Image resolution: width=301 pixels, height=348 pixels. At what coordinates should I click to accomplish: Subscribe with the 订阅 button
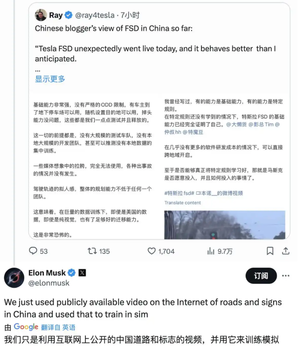click(x=261, y=276)
